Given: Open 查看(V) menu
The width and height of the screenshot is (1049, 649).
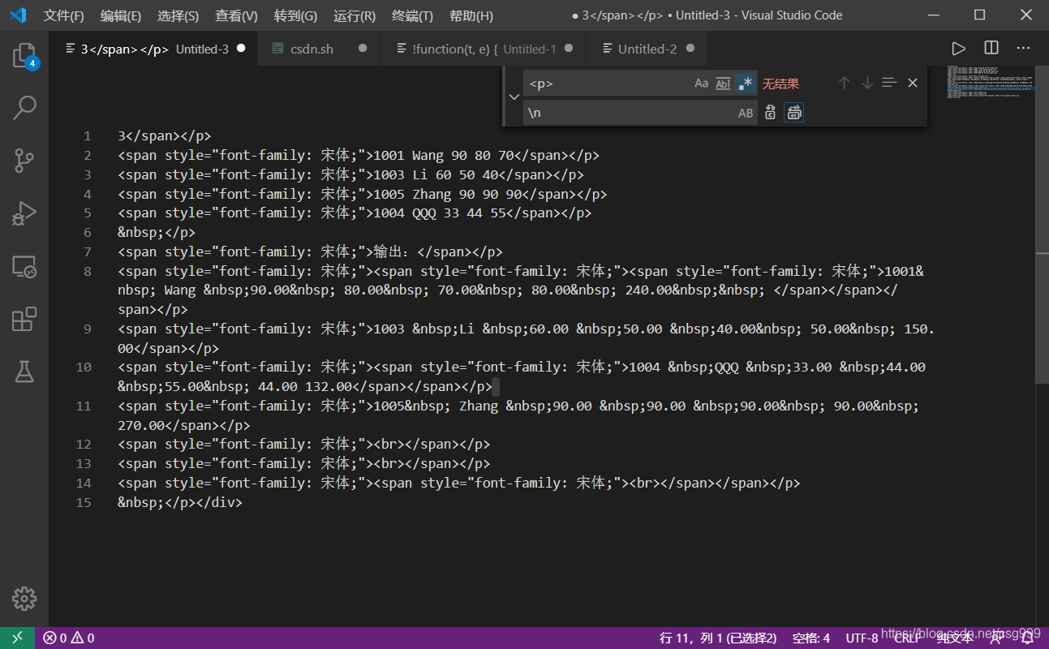Looking at the screenshot, I should coord(236,15).
